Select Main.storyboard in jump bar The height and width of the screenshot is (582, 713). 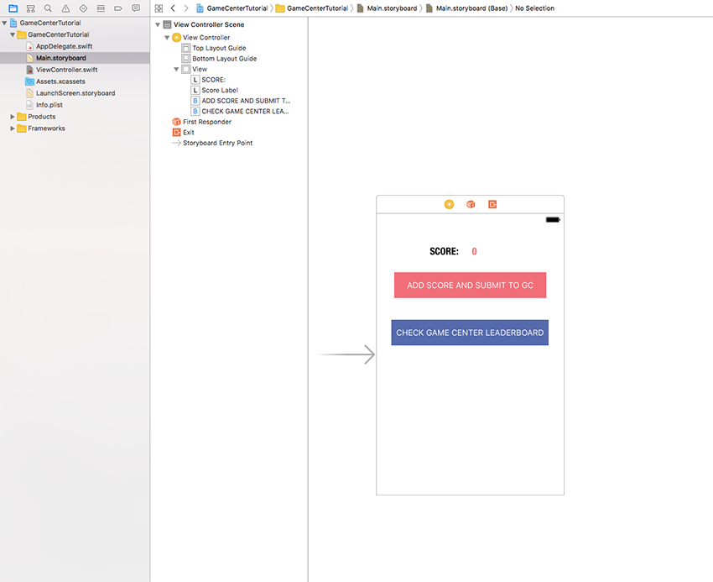point(387,8)
